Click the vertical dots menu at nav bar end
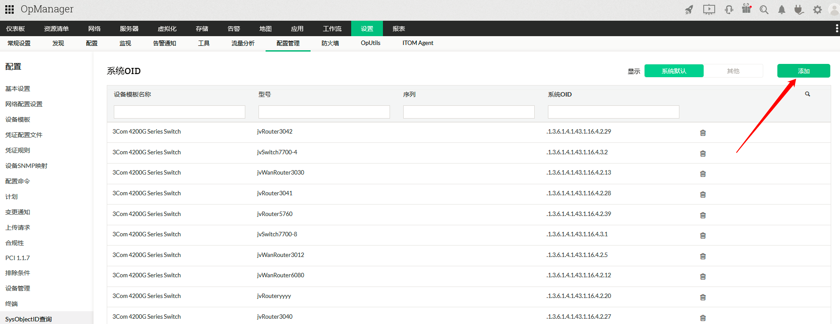The width and height of the screenshot is (840, 324). click(837, 29)
